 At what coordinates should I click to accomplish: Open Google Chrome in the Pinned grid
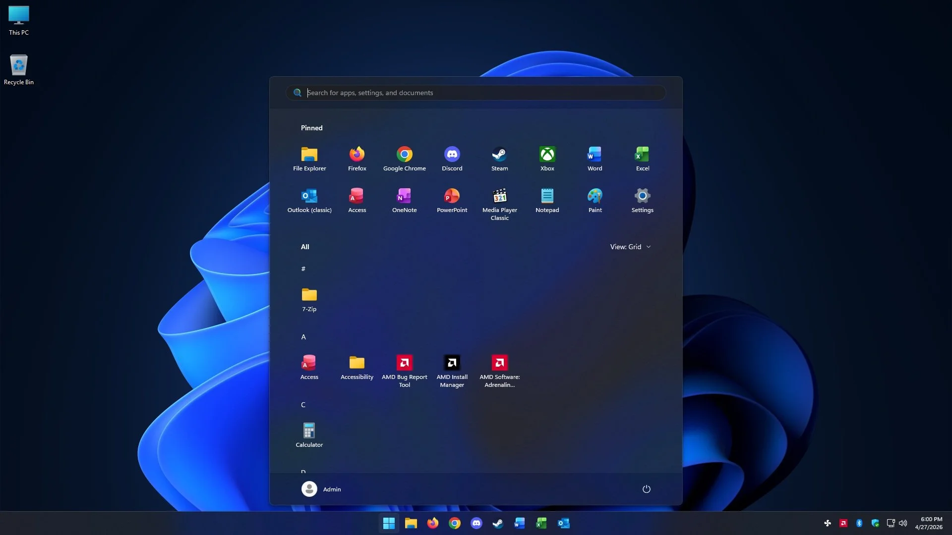point(405,159)
